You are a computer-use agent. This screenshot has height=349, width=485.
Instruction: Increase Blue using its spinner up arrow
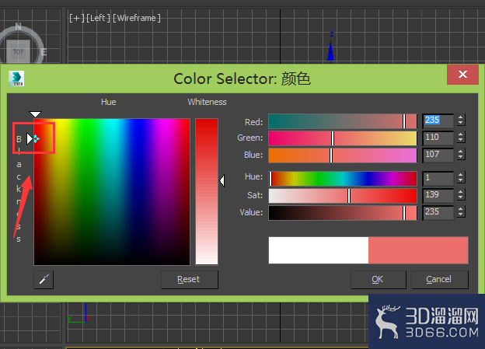[x=461, y=152]
